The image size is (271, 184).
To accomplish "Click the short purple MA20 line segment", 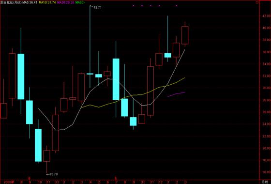I will coord(176,94).
